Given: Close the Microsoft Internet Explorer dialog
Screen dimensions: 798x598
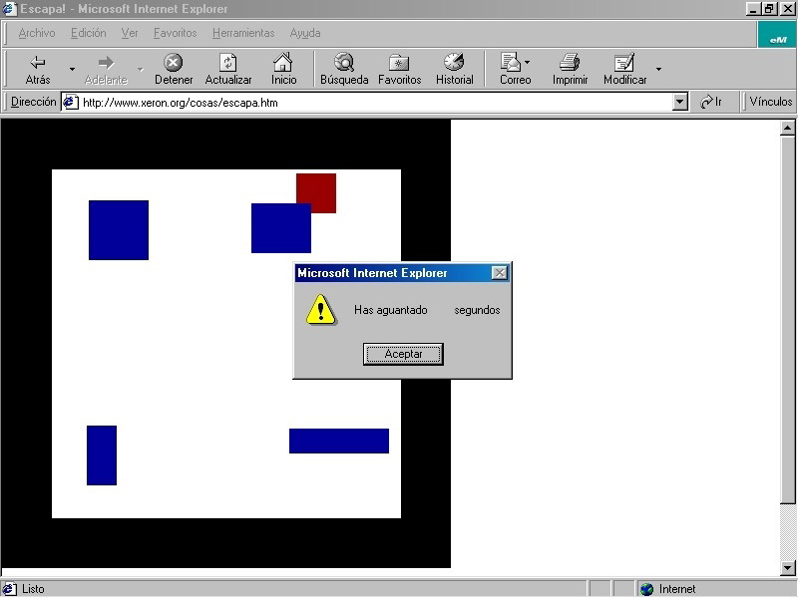Looking at the screenshot, I should pyautogui.click(x=500, y=273).
